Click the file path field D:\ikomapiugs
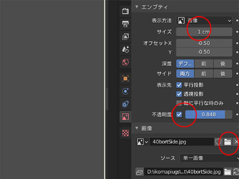239x179 pixels. point(183,172)
